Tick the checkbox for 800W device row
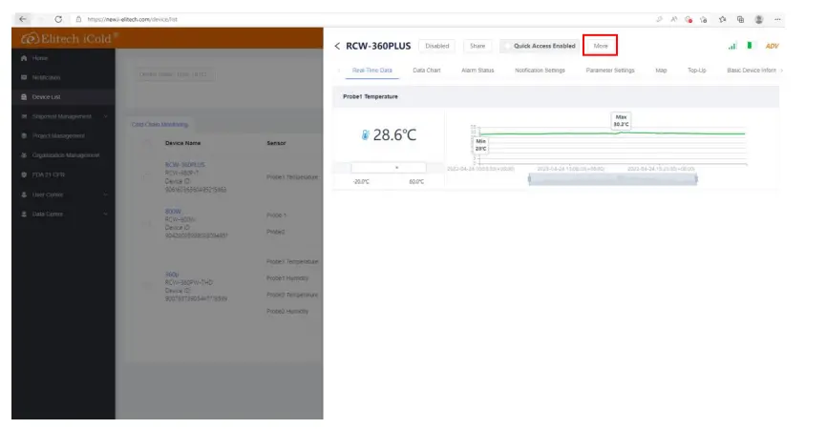The image size is (827, 429). [x=147, y=223]
